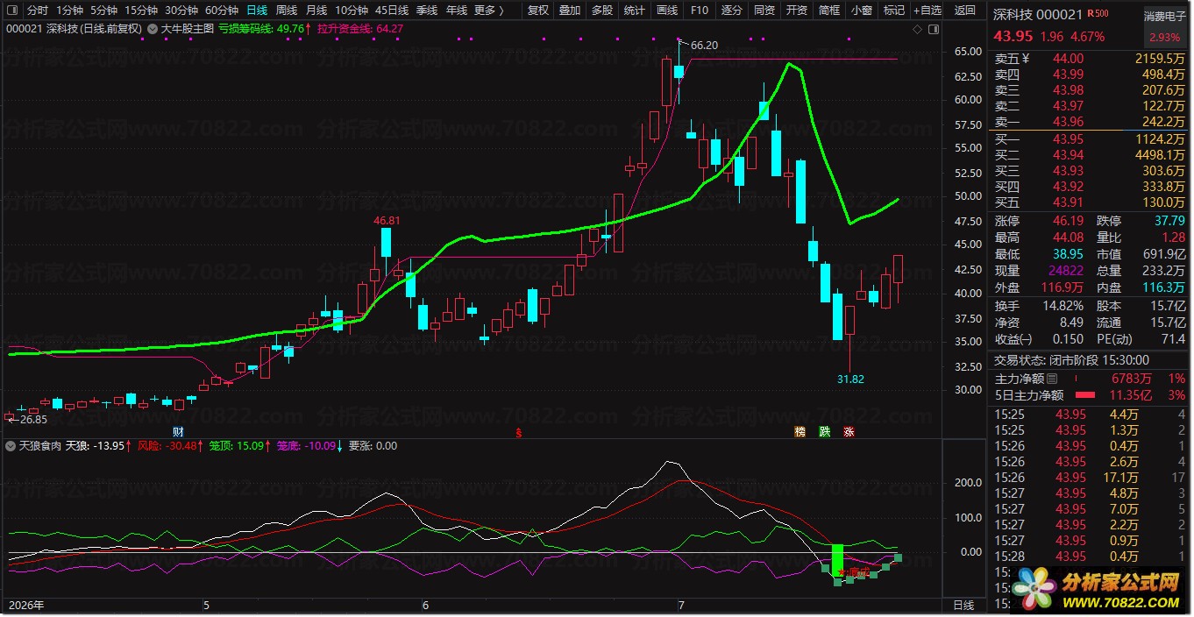Click the 榜 badge icon
Image resolution: width=1194 pixels, height=617 pixels.
point(800,431)
